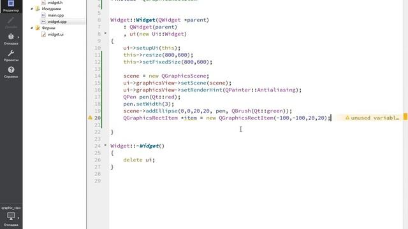Screen dimensions: 408x229
Task: Click 'QGraphicsScene' on line 14
Action: pyautogui.click(x=184, y=76)
